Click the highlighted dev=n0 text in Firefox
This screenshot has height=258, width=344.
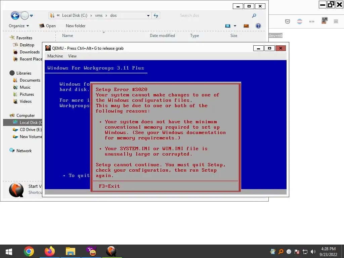coord(275,36)
